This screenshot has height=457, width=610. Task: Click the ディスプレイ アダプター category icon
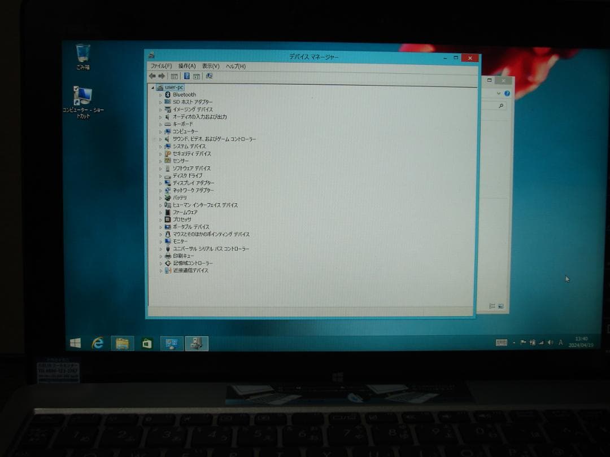pyautogui.click(x=168, y=183)
